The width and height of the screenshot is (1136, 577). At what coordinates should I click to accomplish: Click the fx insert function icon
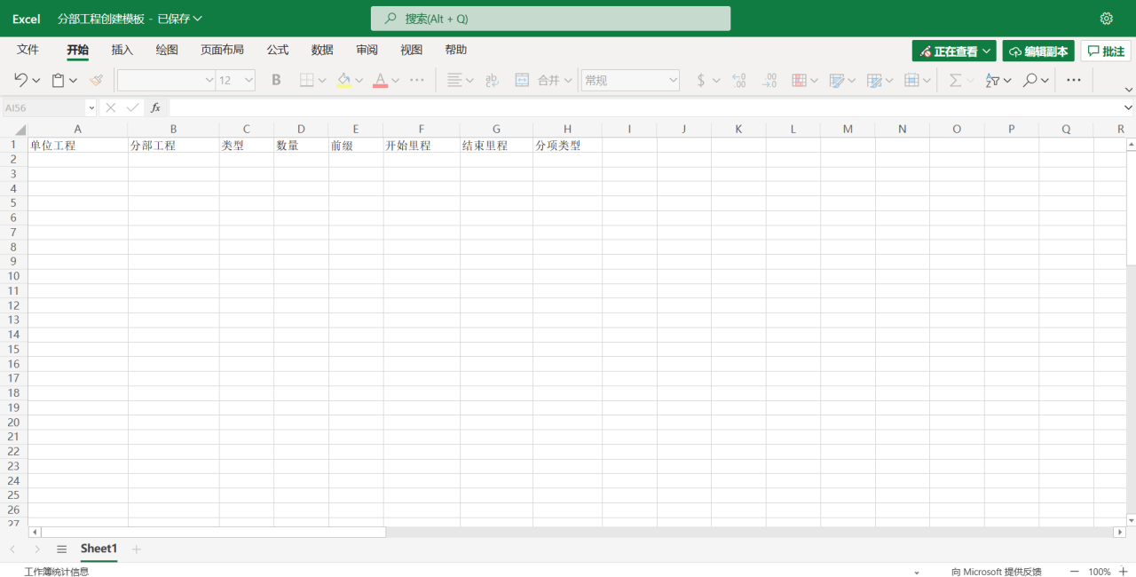click(155, 107)
